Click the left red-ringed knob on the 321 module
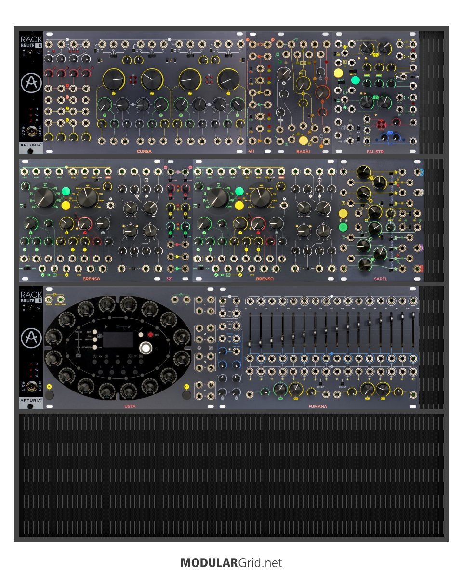Viewport: 463px width, 573px height. [x=171, y=189]
